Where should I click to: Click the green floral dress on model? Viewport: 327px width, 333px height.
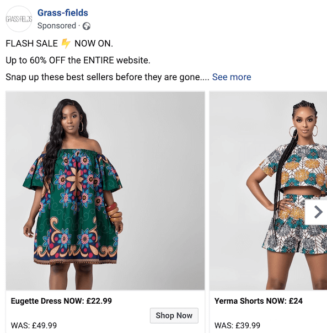(x=73, y=204)
